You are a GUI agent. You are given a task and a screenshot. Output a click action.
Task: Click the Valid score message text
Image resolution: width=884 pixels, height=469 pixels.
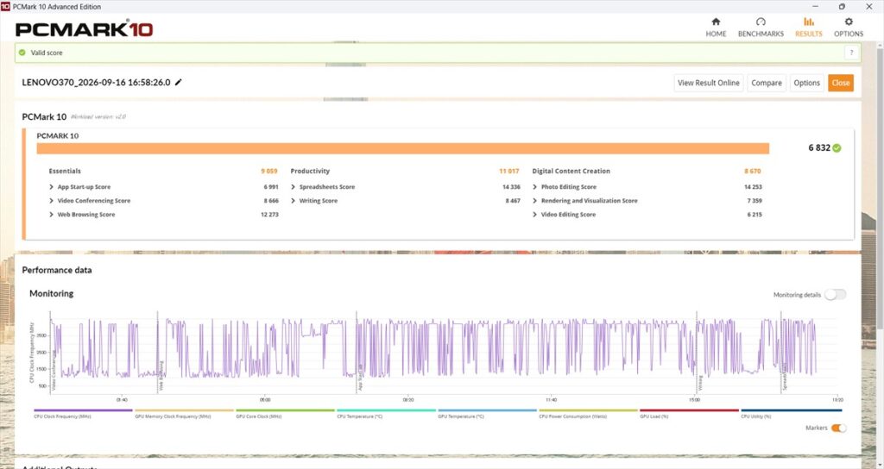[47, 53]
